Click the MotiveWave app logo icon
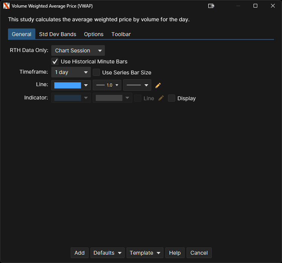This screenshot has width=282, height=263. (6, 6)
